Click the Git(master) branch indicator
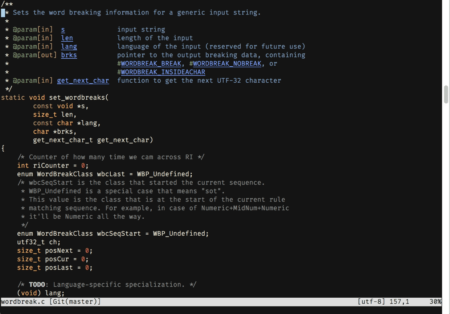 [75, 301]
